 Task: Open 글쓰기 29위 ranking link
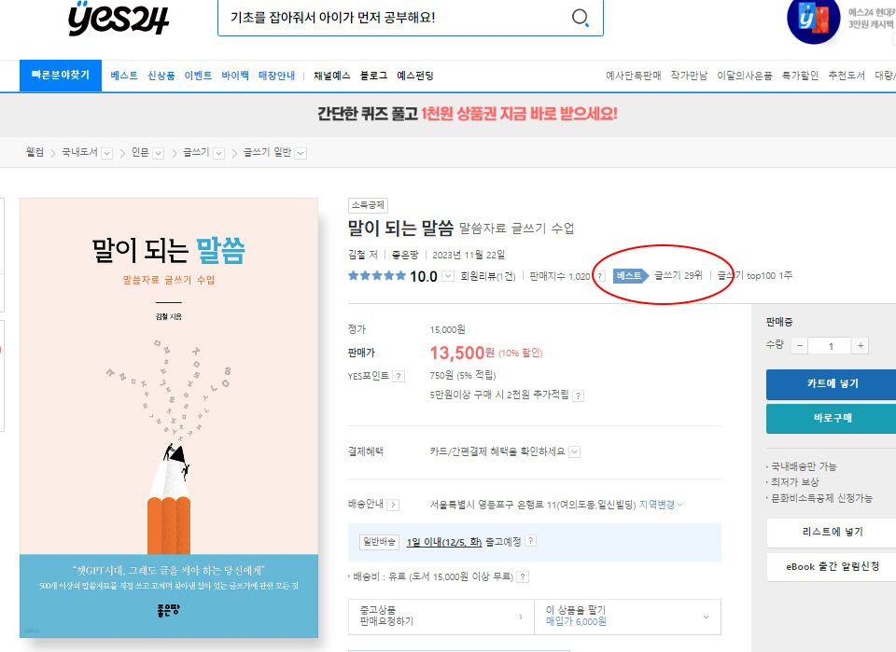pos(679,275)
